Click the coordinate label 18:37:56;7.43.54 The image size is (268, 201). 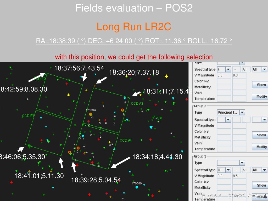click(79, 68)
